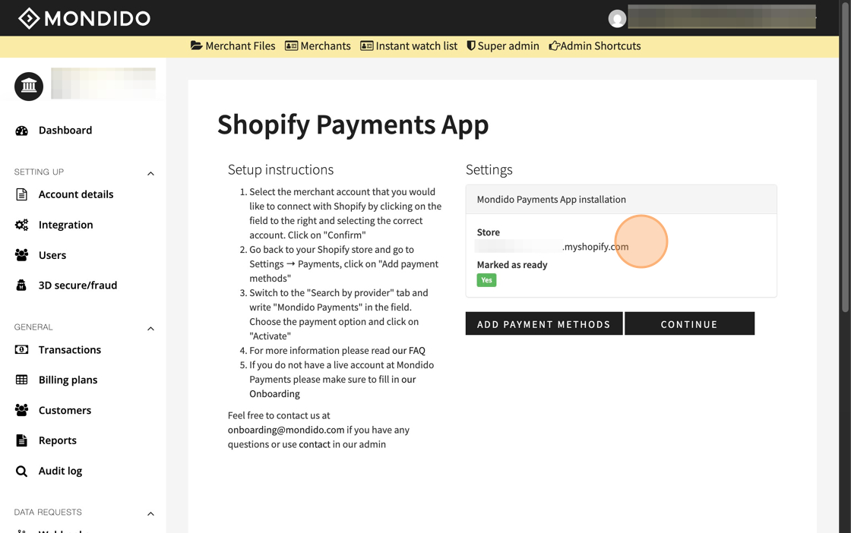Go to Dashboard in sidebar

65,130
